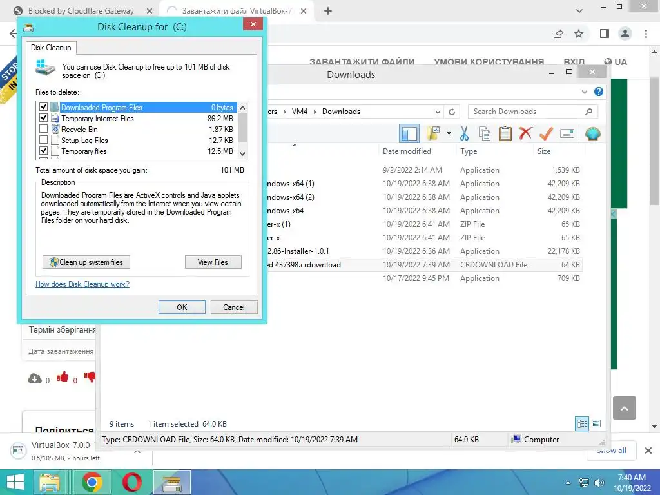Image resolution: width=660 pixels, height=495 pixels.
Task: Toggle navigation pane icon in Downloads toolbar
Action: [409, 134]
